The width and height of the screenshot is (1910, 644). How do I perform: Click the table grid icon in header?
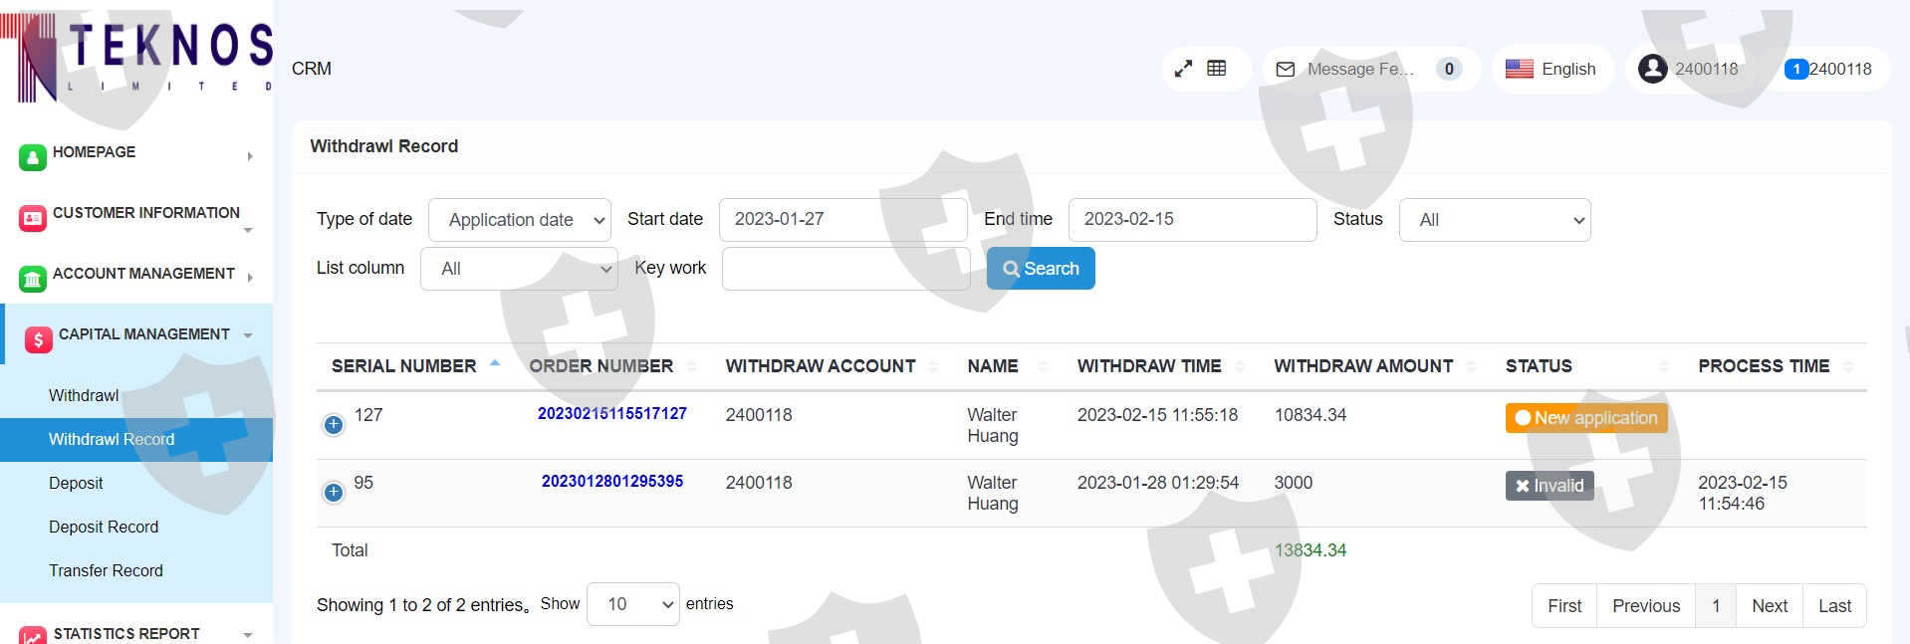[1216, 69]
